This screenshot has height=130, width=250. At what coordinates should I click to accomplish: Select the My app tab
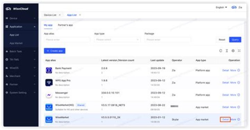tap(48, 25)
